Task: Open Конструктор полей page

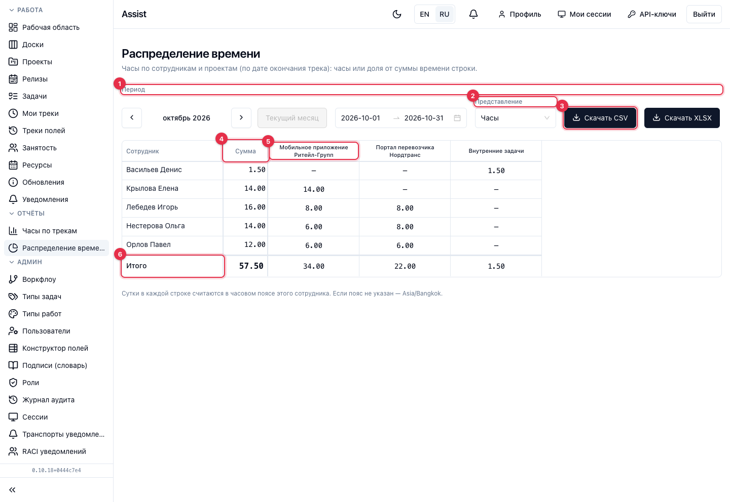Action: [56, 348]
